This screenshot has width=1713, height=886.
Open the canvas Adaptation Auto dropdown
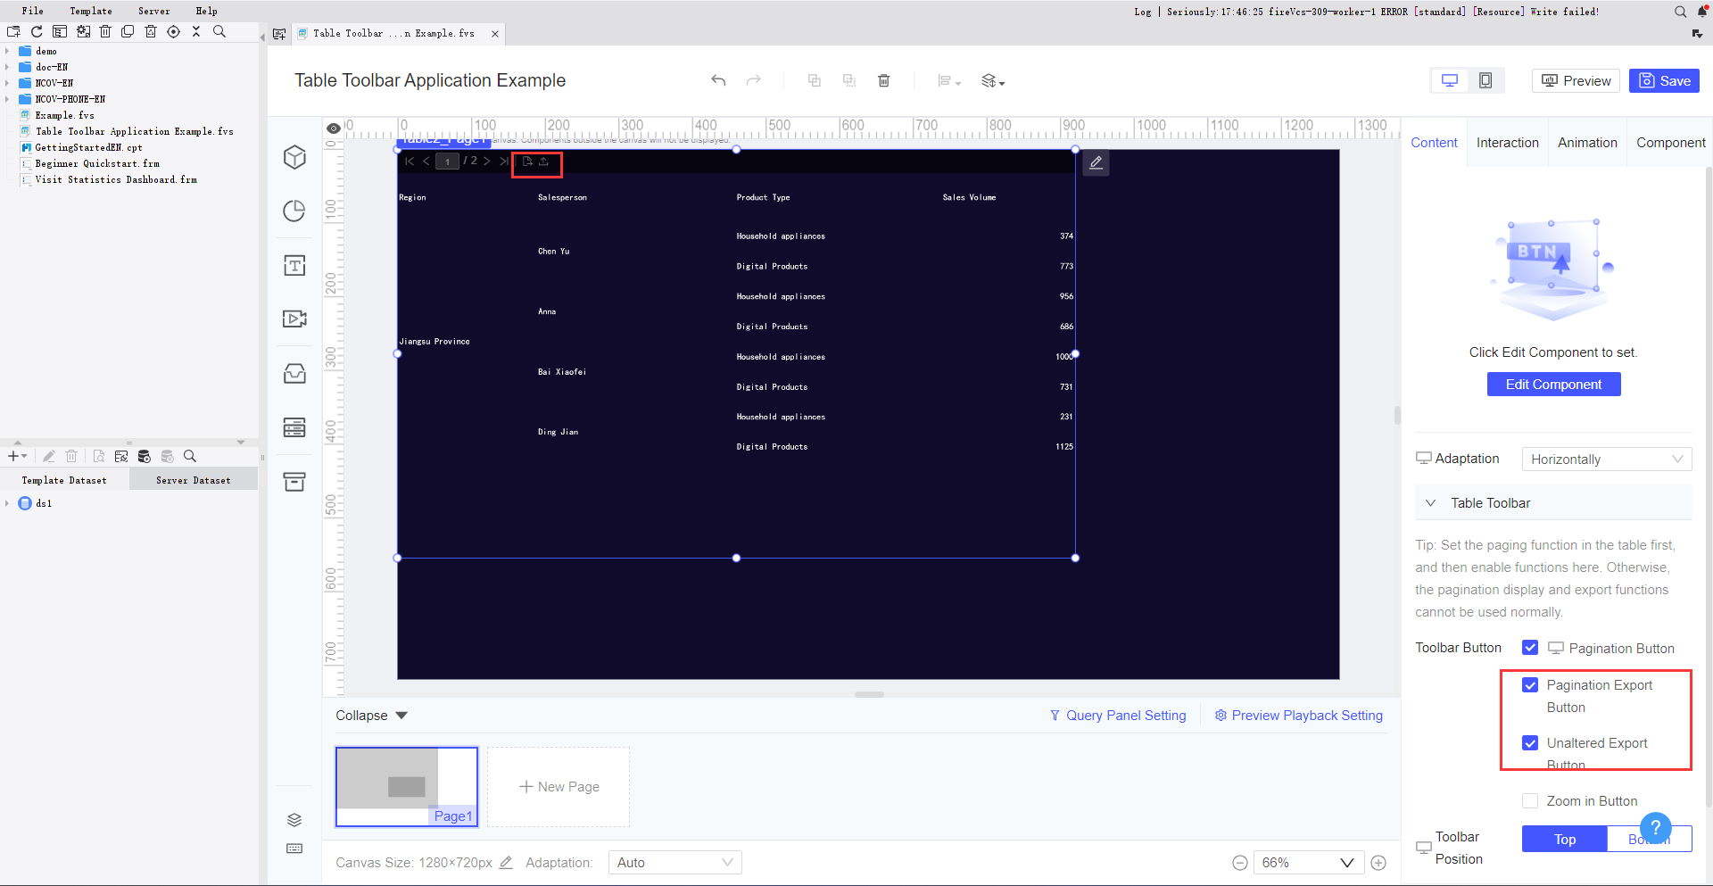coord(674,863)
